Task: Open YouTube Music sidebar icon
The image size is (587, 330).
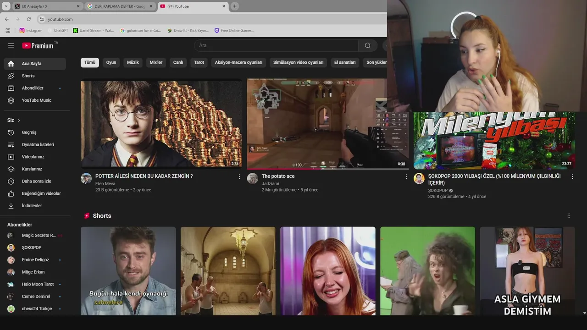Action: tap(11, 100)
